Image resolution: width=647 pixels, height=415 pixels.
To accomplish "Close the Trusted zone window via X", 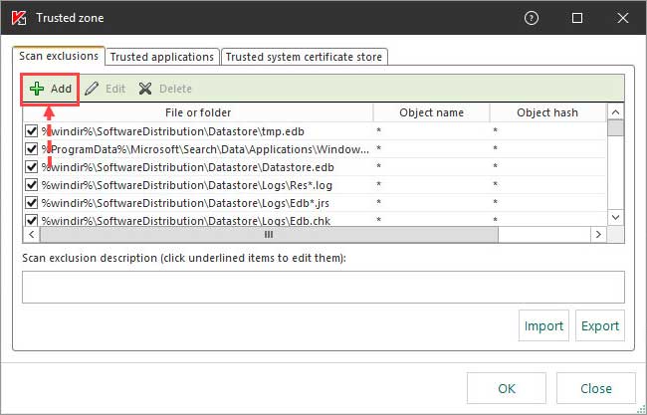I will click(623, 18).
